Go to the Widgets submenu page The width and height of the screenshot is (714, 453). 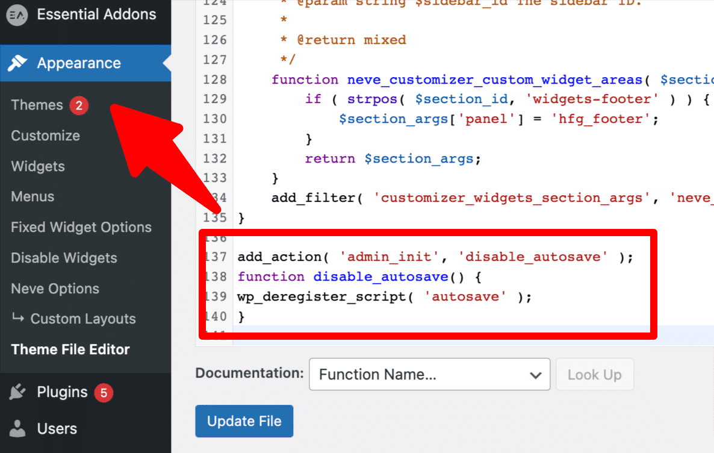tap(37, 166)
